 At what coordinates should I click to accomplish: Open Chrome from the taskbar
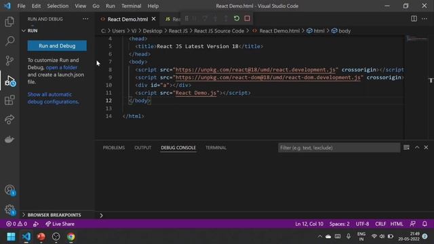coord(71,237)
